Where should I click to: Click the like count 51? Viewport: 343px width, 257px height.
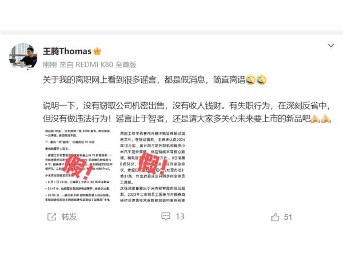pos(288,217)
